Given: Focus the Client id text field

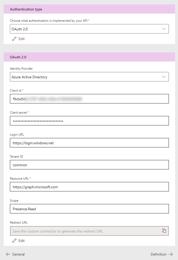Looking at the screenshot, I should [89, 99].
